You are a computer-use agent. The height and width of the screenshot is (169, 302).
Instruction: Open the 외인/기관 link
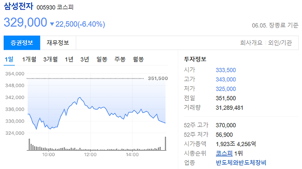(x=280, y=43)
